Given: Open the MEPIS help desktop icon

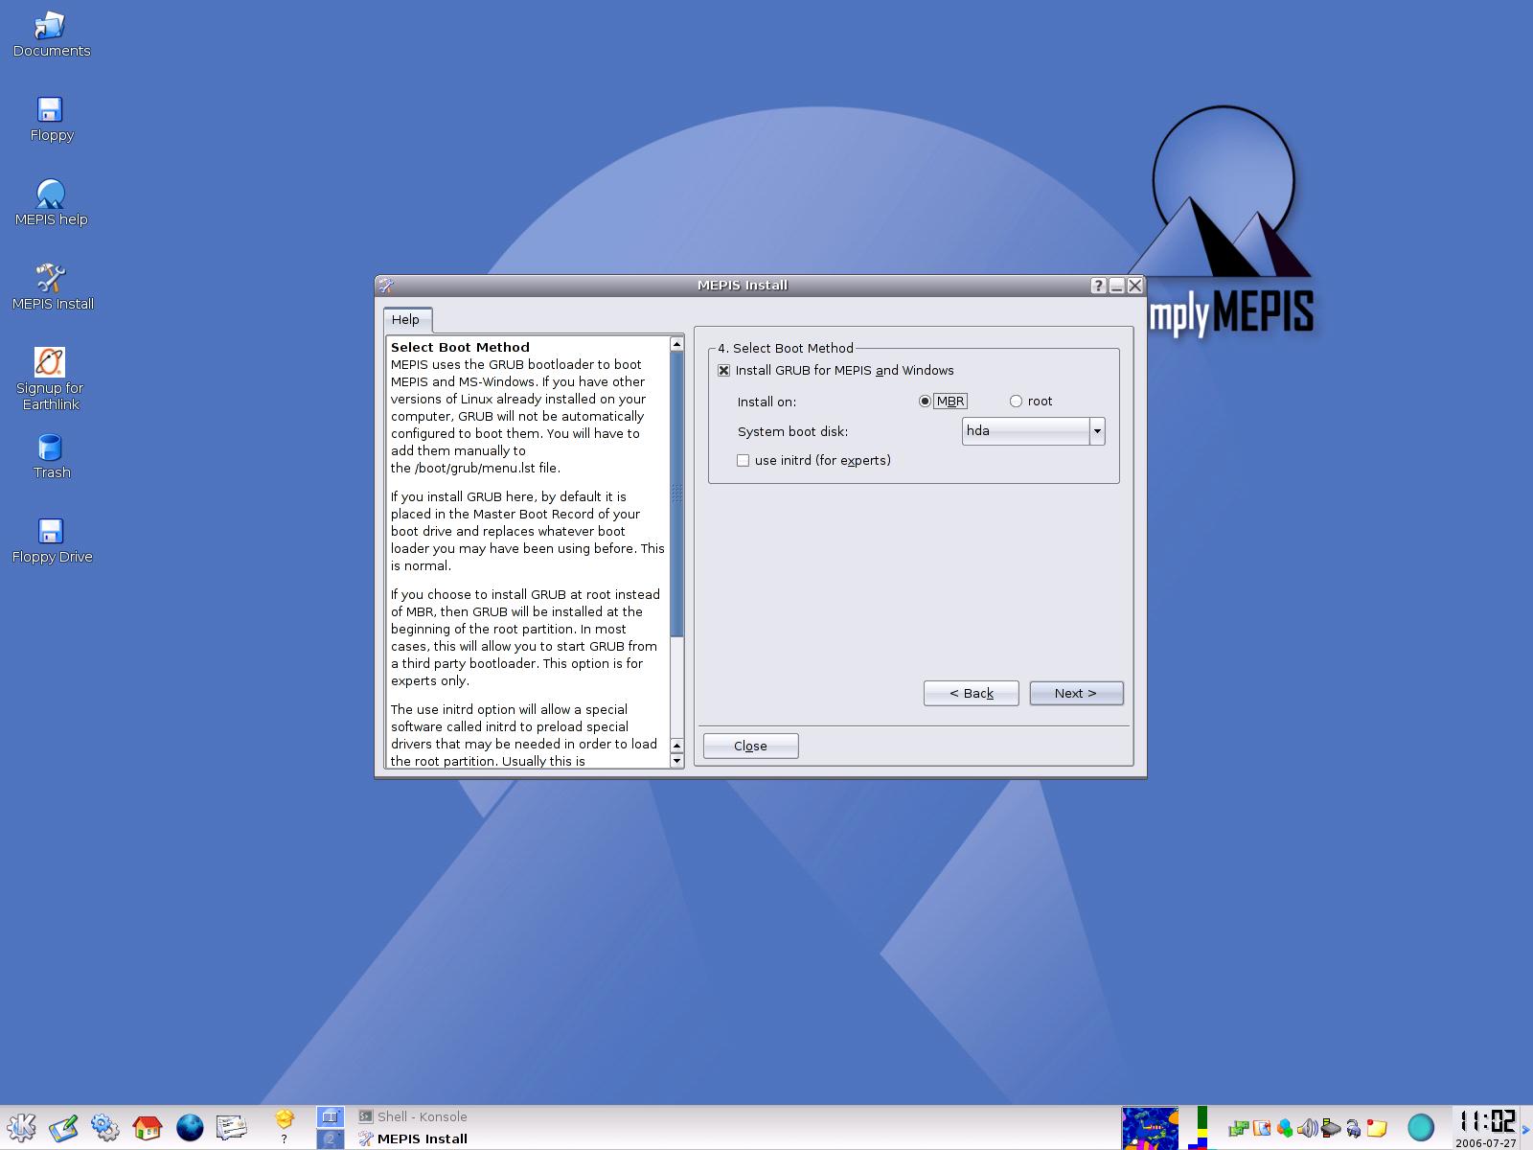Looking at the screenshot, I should (51, 204).
